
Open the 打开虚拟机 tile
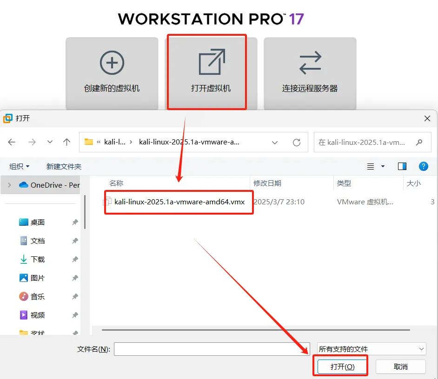point(211,73)
